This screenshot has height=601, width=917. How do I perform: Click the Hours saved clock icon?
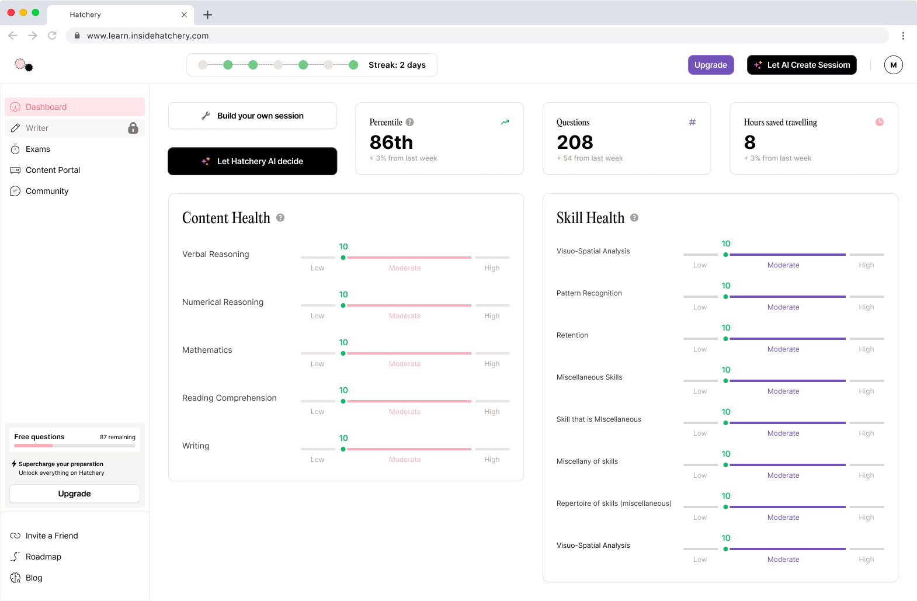coord(880,122)
